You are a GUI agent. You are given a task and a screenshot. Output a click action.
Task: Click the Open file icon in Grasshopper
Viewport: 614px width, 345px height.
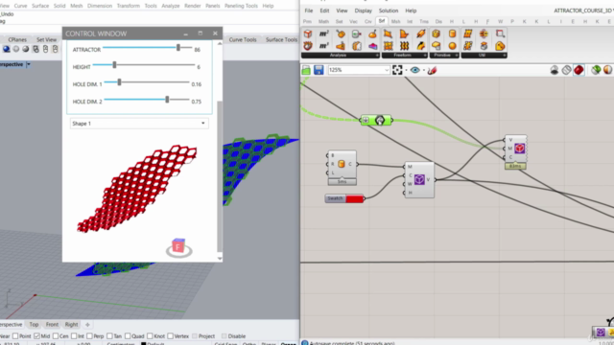point(306,70)
